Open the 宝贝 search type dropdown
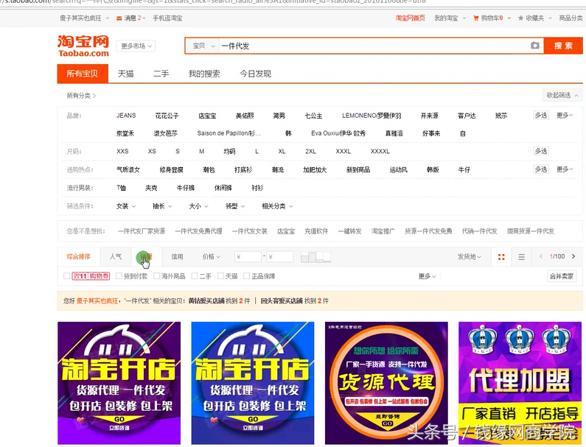The width and height of the screenshot is (586, 447). click(203, 46)
